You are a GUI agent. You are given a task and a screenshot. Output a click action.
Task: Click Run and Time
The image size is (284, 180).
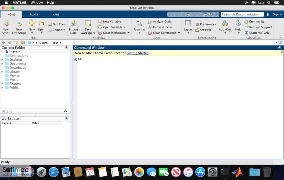click(x=160, y=27)
